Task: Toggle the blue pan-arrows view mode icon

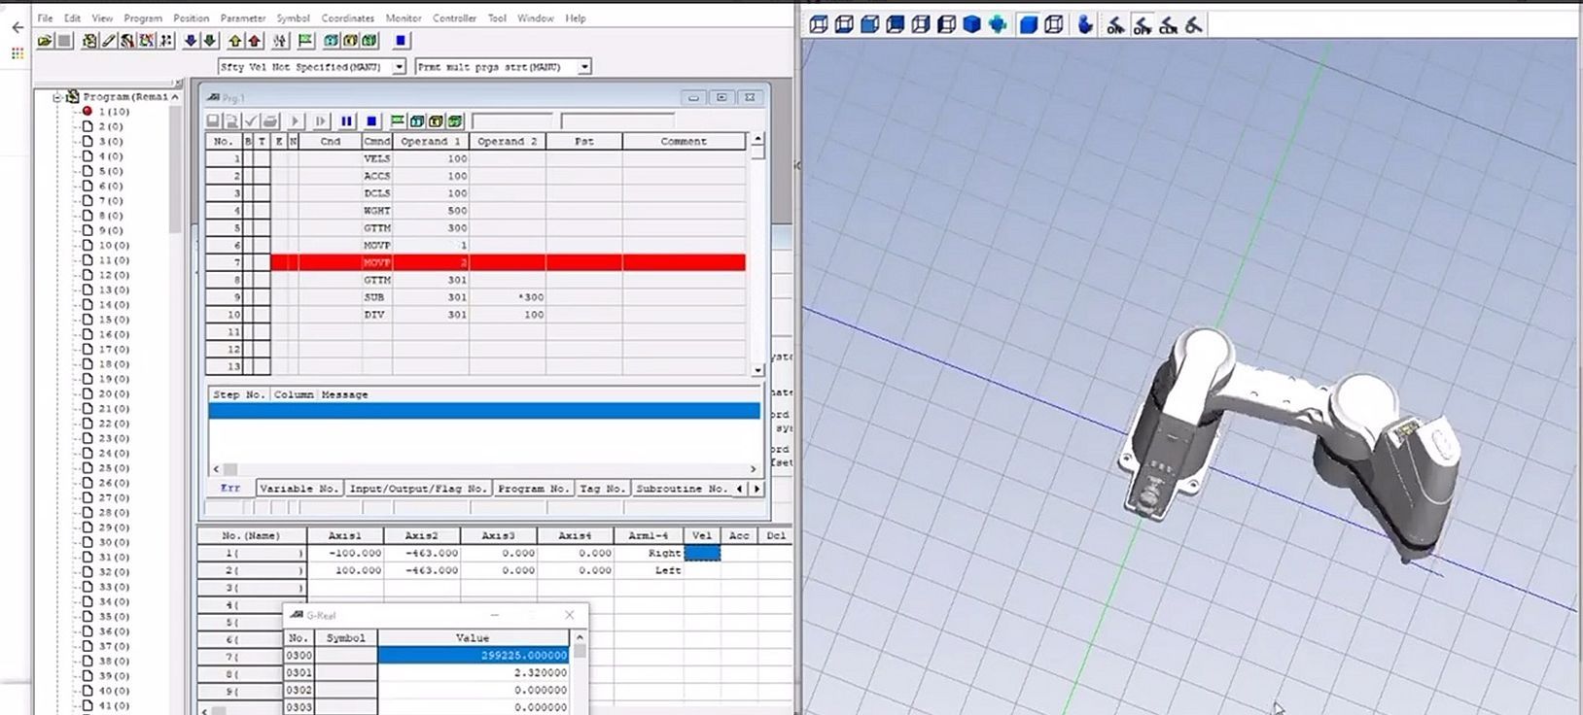Action: pyautogui.click(x=998, y=25)
